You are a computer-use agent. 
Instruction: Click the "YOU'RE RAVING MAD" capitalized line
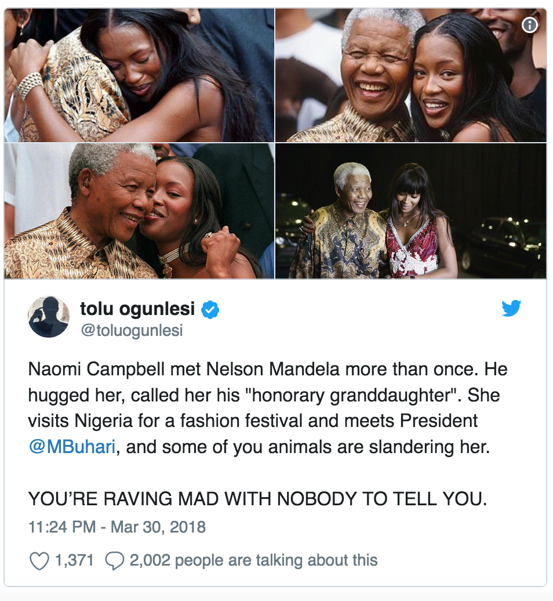point(257,498)
